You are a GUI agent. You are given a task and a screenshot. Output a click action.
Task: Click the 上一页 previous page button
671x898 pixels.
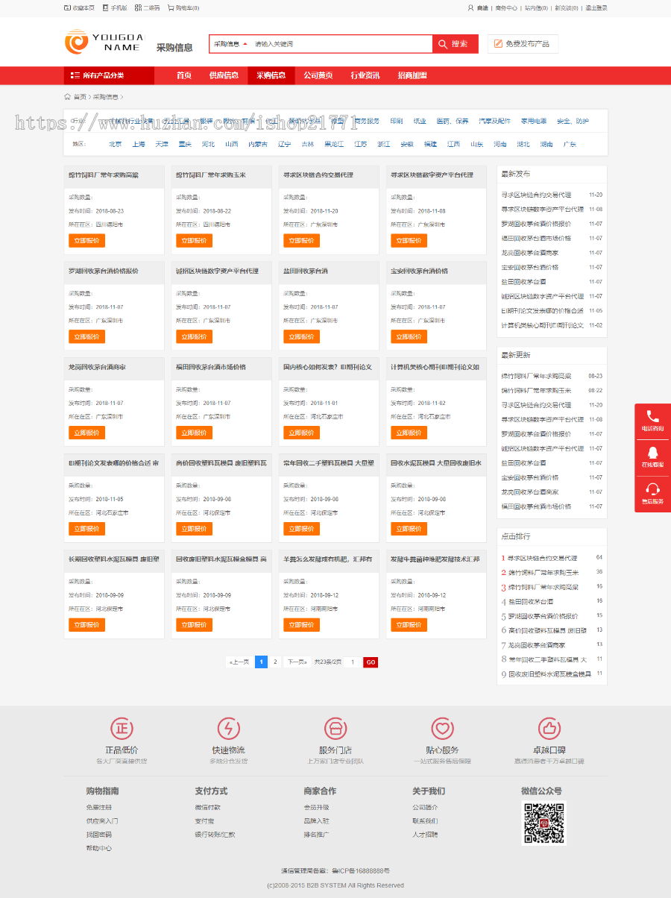click(239, 662)
